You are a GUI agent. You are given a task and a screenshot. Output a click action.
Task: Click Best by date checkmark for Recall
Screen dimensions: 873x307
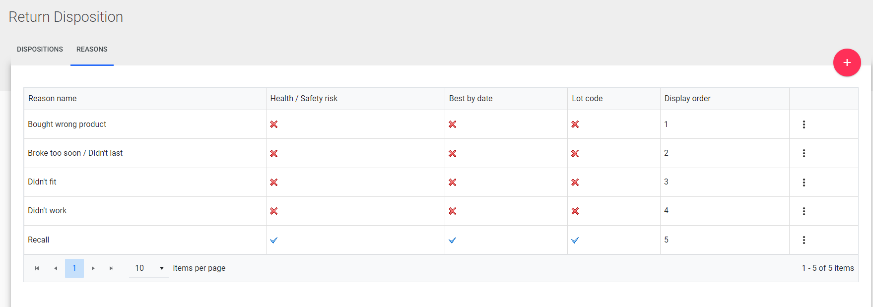[x=453, y=240]
